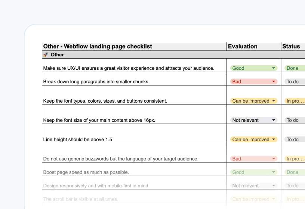Image resolution: width=305 pixels, height=209 pixels.
Task: Open Evaluation dropdown for page speed row
Action: tap(254, 172)
